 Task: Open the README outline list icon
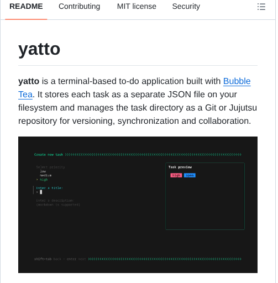[261, 7]
